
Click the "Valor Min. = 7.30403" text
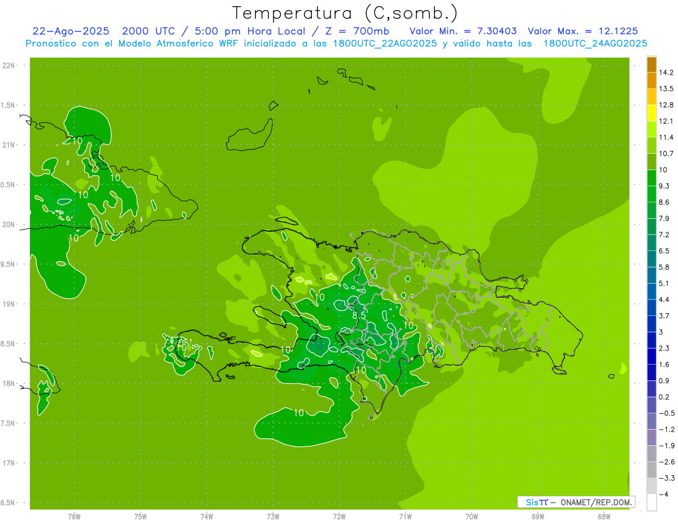point(463,31)
